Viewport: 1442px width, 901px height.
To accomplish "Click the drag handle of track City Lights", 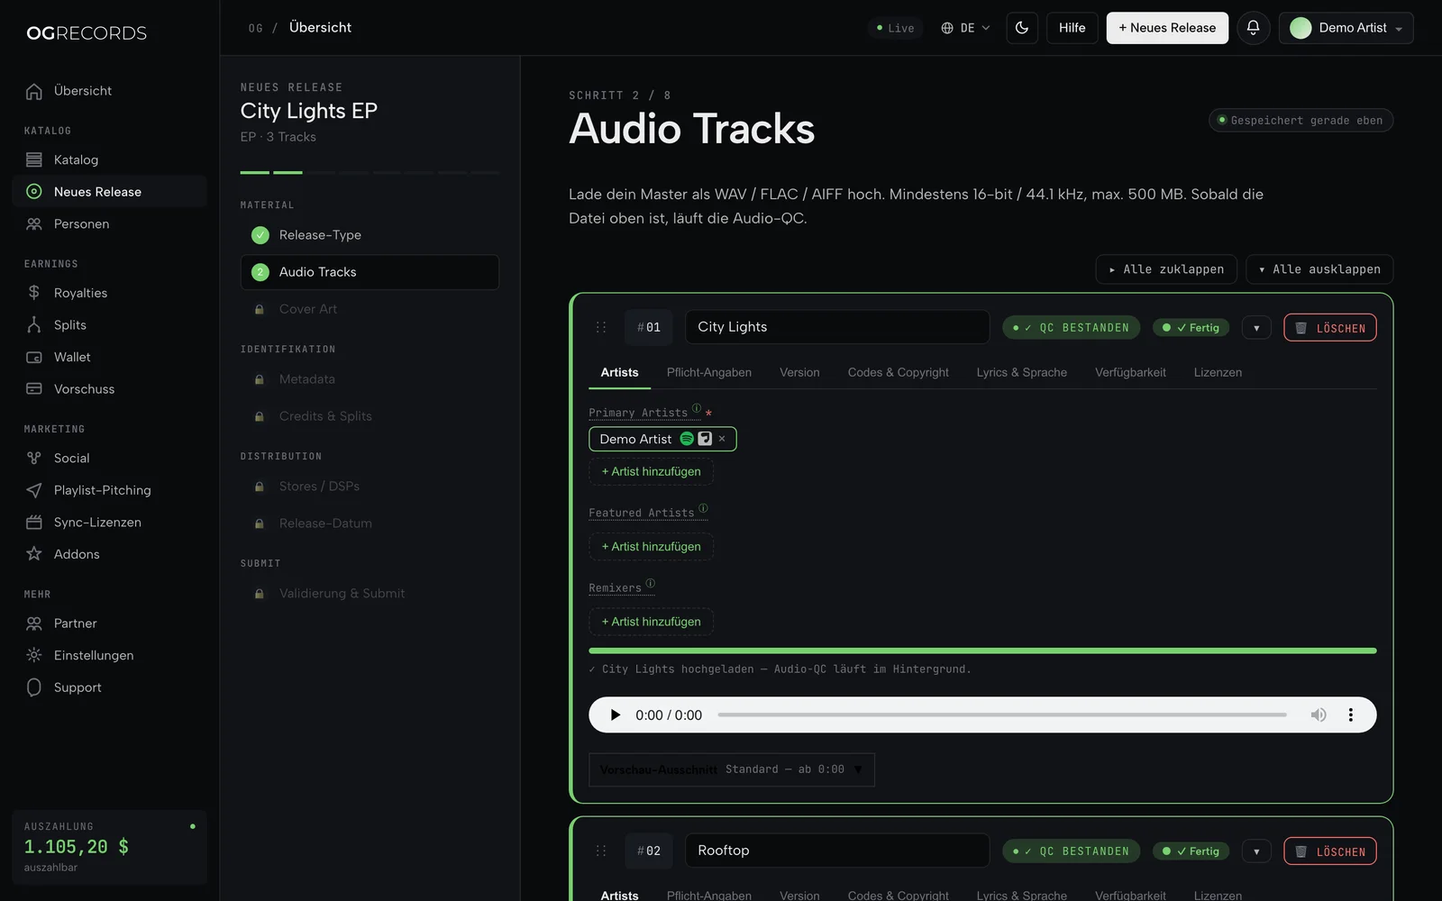I will 601,327.
